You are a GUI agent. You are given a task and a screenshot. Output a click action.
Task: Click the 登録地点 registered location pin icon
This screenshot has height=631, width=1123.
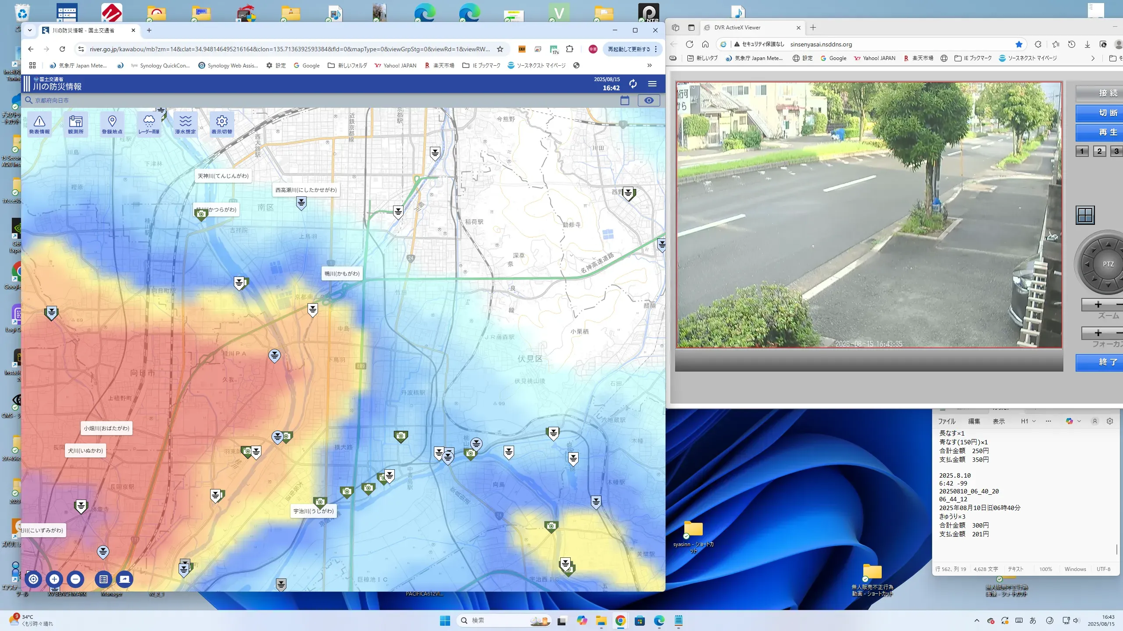pyautogui.click(x=112, y=124)
